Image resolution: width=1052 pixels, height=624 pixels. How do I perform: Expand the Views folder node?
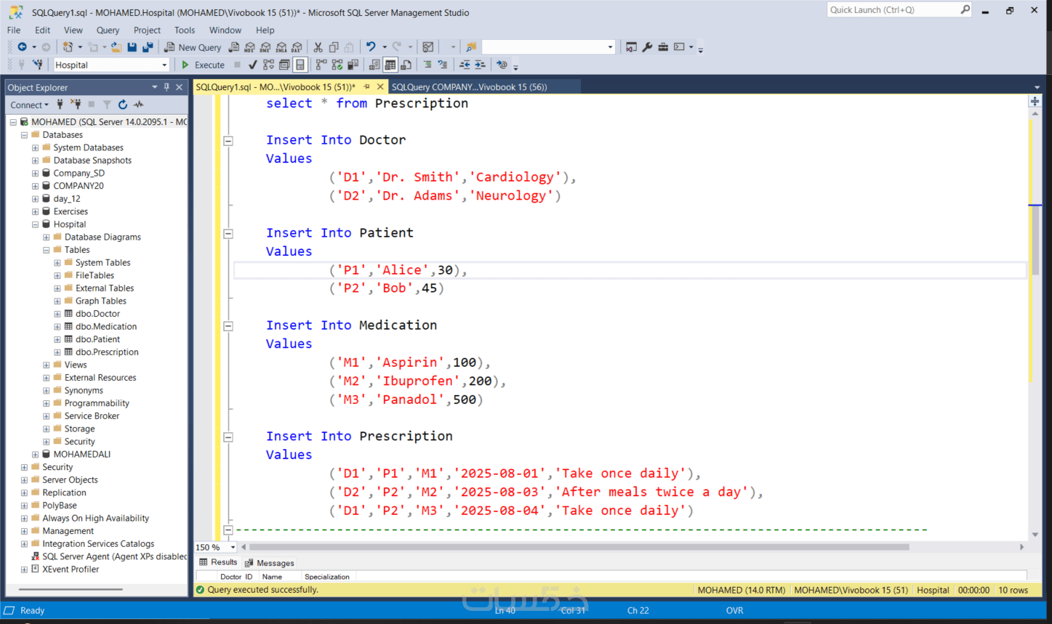click(x=46, y=365)
